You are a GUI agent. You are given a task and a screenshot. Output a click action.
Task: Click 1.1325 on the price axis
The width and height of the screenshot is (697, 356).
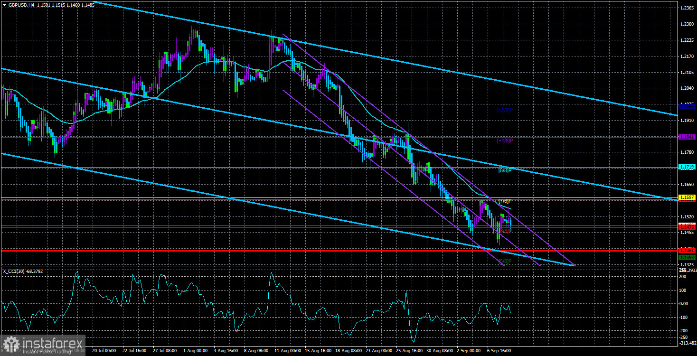[687, 264]
